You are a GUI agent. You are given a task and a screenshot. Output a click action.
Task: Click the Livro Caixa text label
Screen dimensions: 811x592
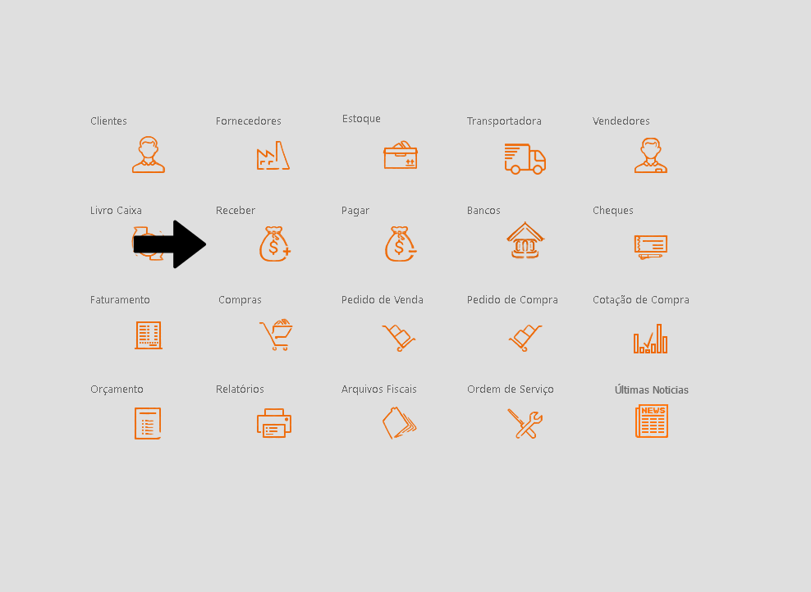116,210
